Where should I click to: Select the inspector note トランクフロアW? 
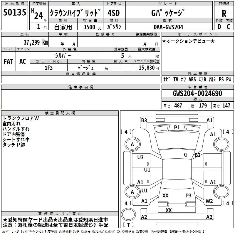tap(21, 118)
